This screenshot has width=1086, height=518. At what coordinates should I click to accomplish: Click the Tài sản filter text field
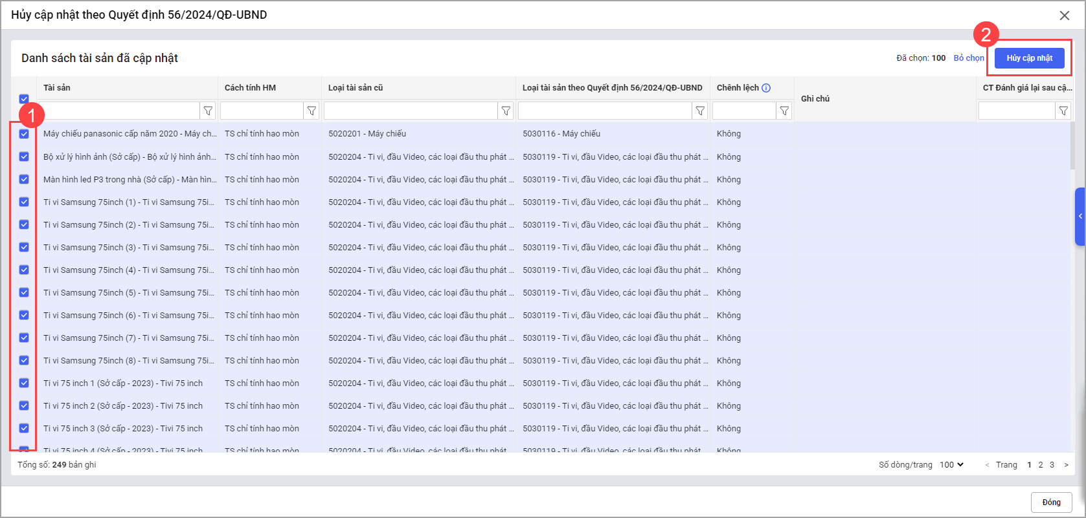(119, 111)
